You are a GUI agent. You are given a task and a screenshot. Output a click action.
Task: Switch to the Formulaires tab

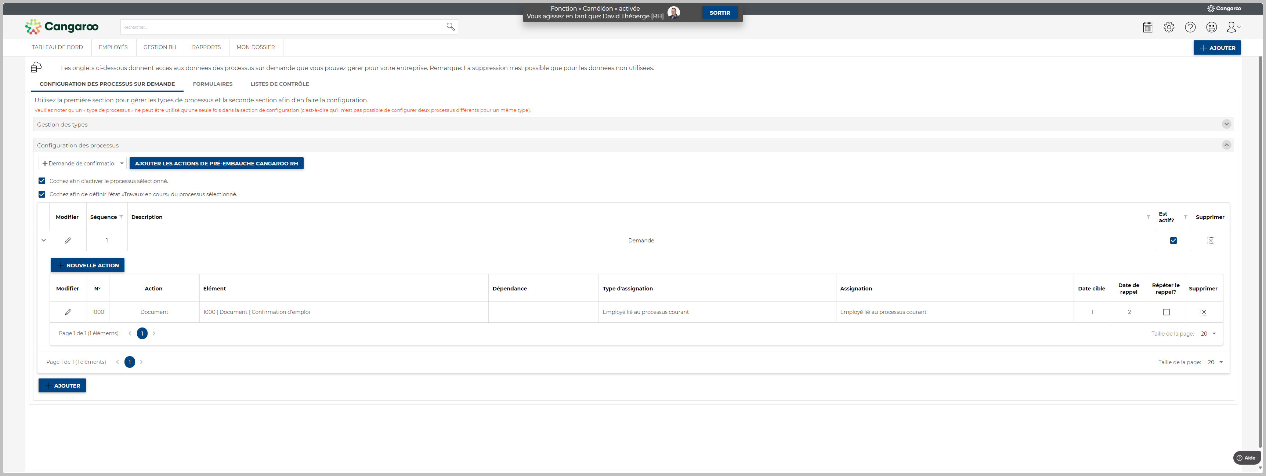[x=212, y=84]
